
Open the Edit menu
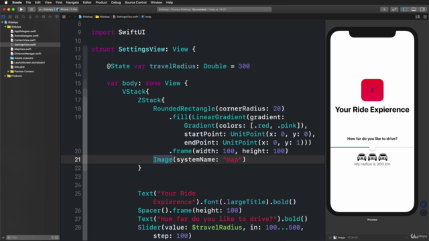click(38, 3)
